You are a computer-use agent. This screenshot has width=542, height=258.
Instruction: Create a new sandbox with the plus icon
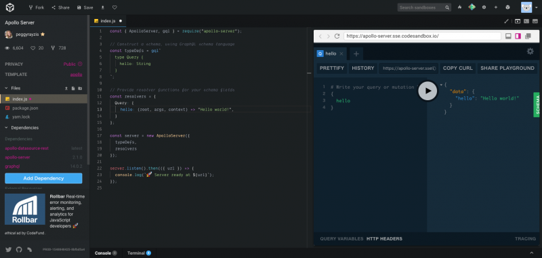pyautogui.click(x=496, y=7)
